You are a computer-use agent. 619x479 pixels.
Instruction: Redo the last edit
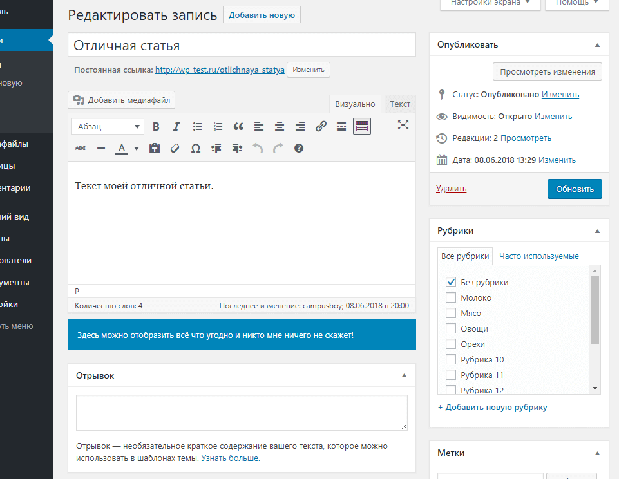pos(278,148)
